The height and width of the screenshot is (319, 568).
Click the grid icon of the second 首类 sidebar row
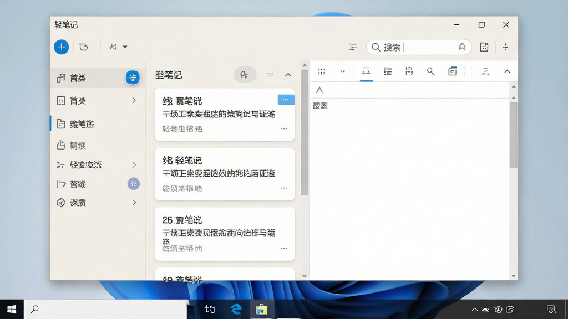61,101
